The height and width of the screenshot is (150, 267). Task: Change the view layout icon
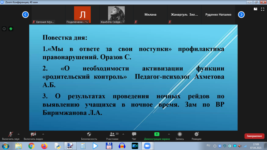256,9
